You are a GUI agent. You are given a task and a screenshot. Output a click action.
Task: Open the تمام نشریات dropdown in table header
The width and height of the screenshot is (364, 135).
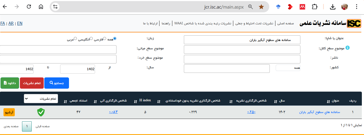(41, 99)
